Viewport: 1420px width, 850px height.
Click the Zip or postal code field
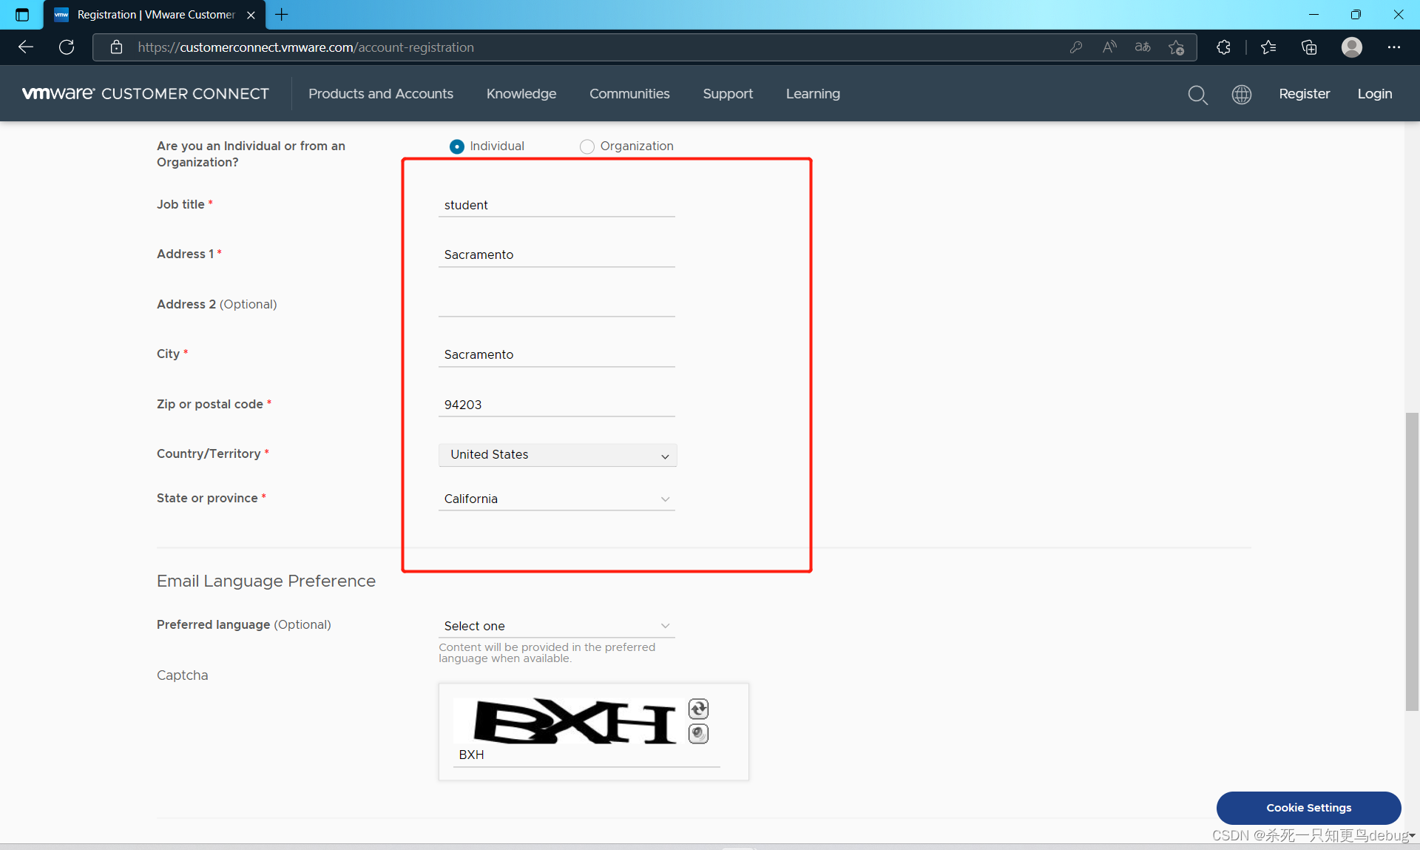pos(558,405)
